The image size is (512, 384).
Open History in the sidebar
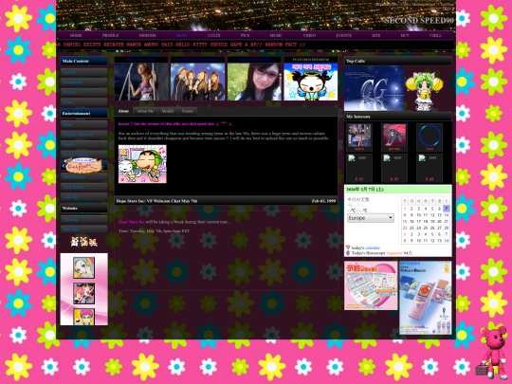[x=84, y=92]
